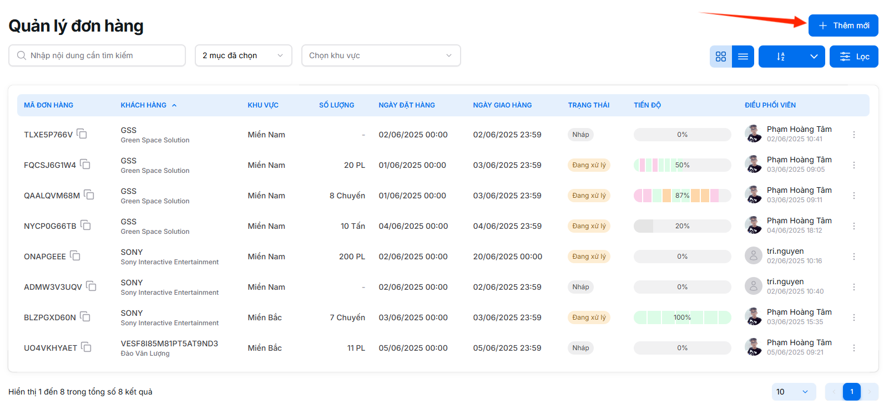Open the '2 mục đã chọn' dropdown
Viewport: 894px width, 415px height.
tap(243, 55)
